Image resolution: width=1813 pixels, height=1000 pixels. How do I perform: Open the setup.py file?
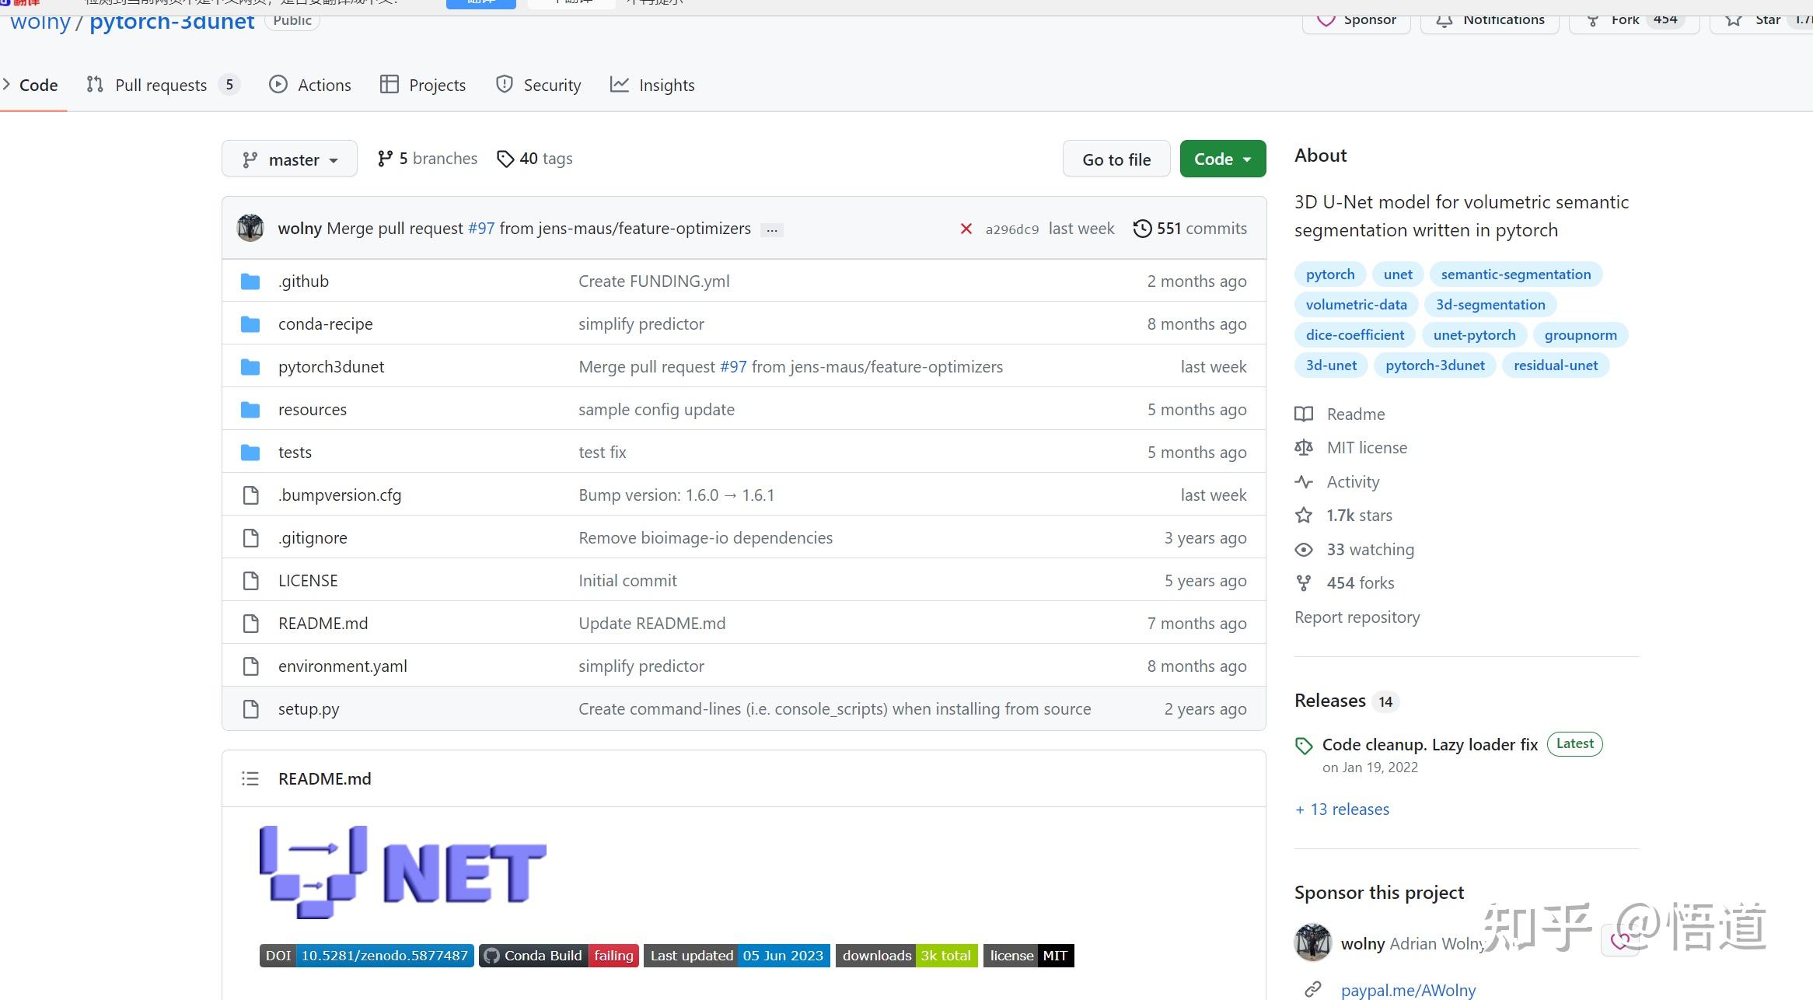(309, 709)
